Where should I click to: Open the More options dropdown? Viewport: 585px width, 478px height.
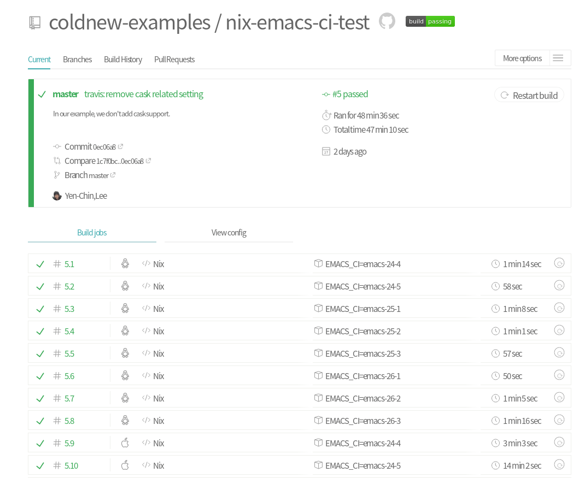(x=522, y=58)
